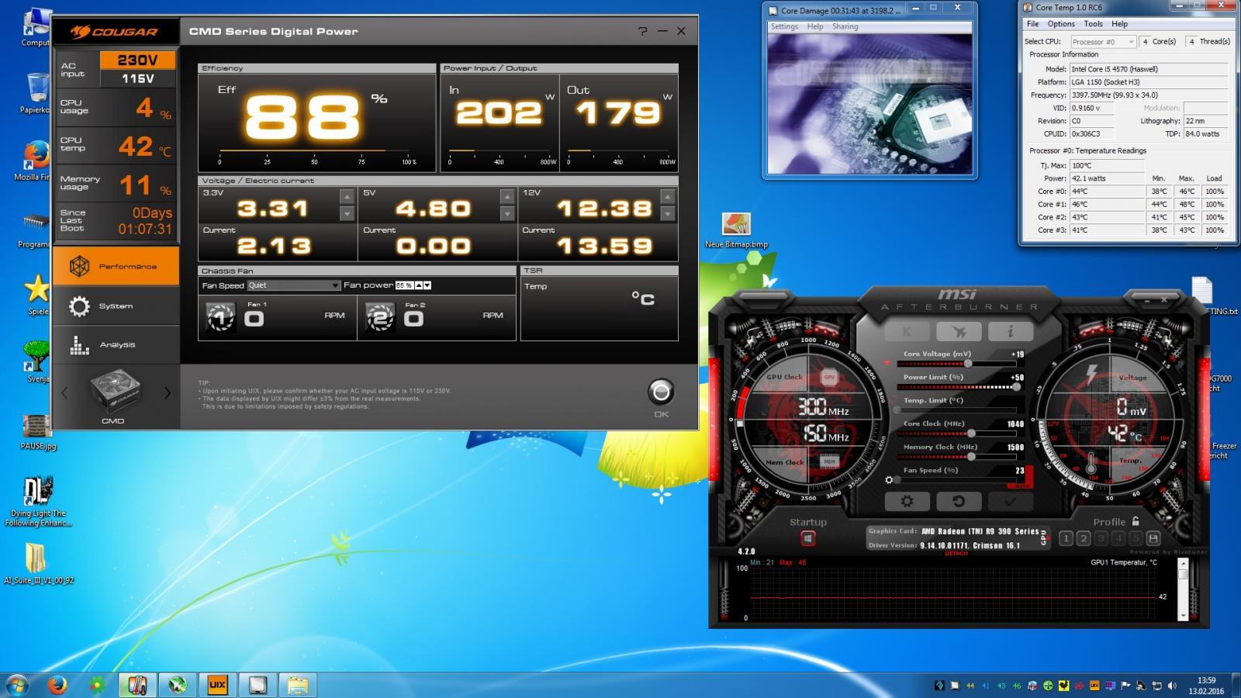Toggle profile lock icon in Afterburner

click(1136, 521)
